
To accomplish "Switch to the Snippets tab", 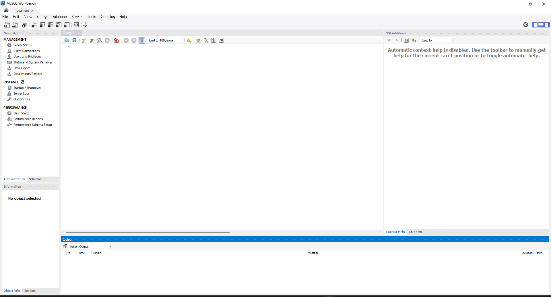I will click(x=416, y=232).
